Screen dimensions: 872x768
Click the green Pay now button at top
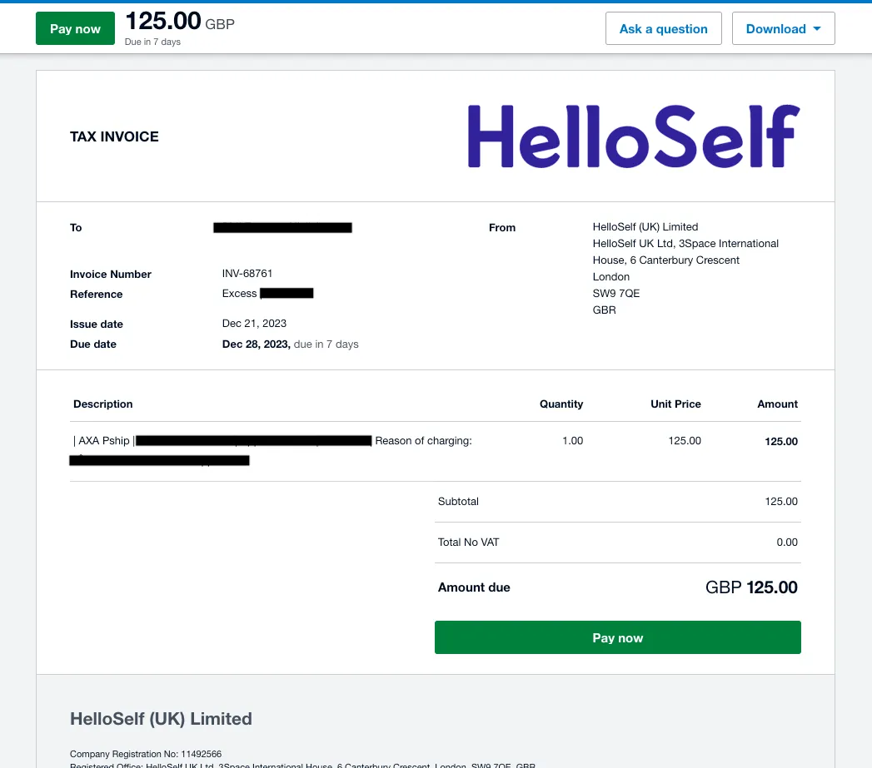click(75, 29)
